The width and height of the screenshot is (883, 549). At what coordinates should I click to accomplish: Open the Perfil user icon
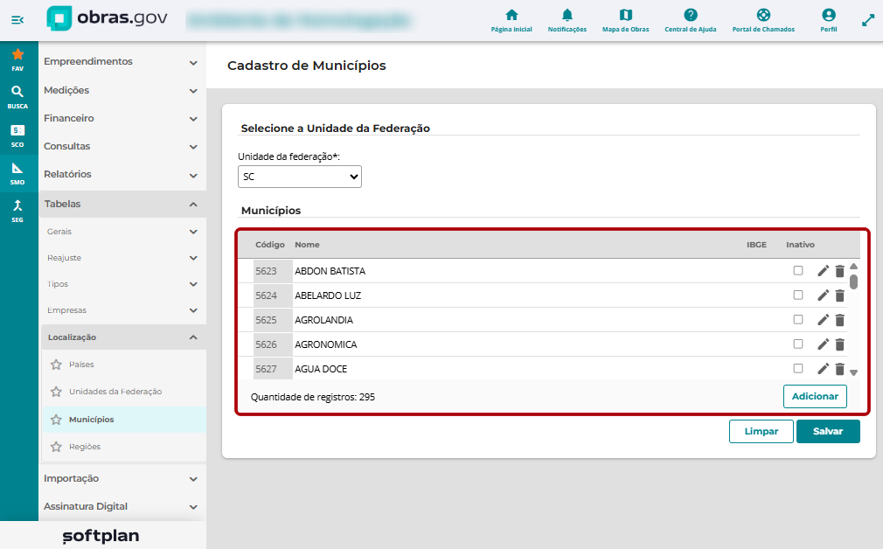[829, 20]
